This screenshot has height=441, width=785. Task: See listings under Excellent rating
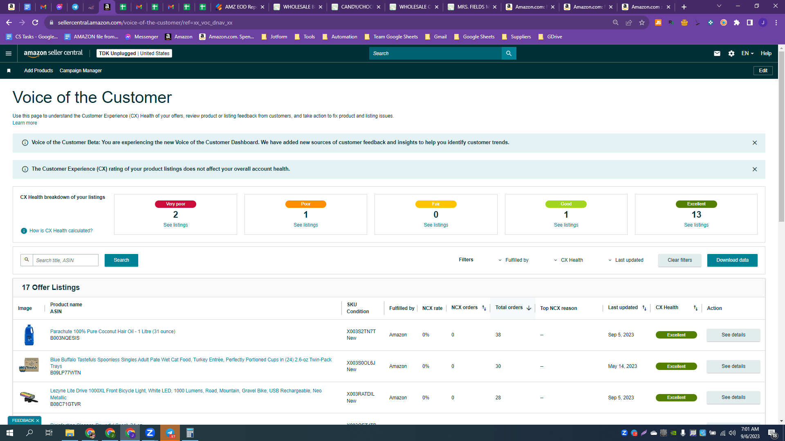pos(696,225)
